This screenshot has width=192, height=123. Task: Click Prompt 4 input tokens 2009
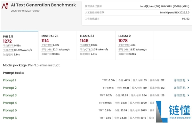144,103
